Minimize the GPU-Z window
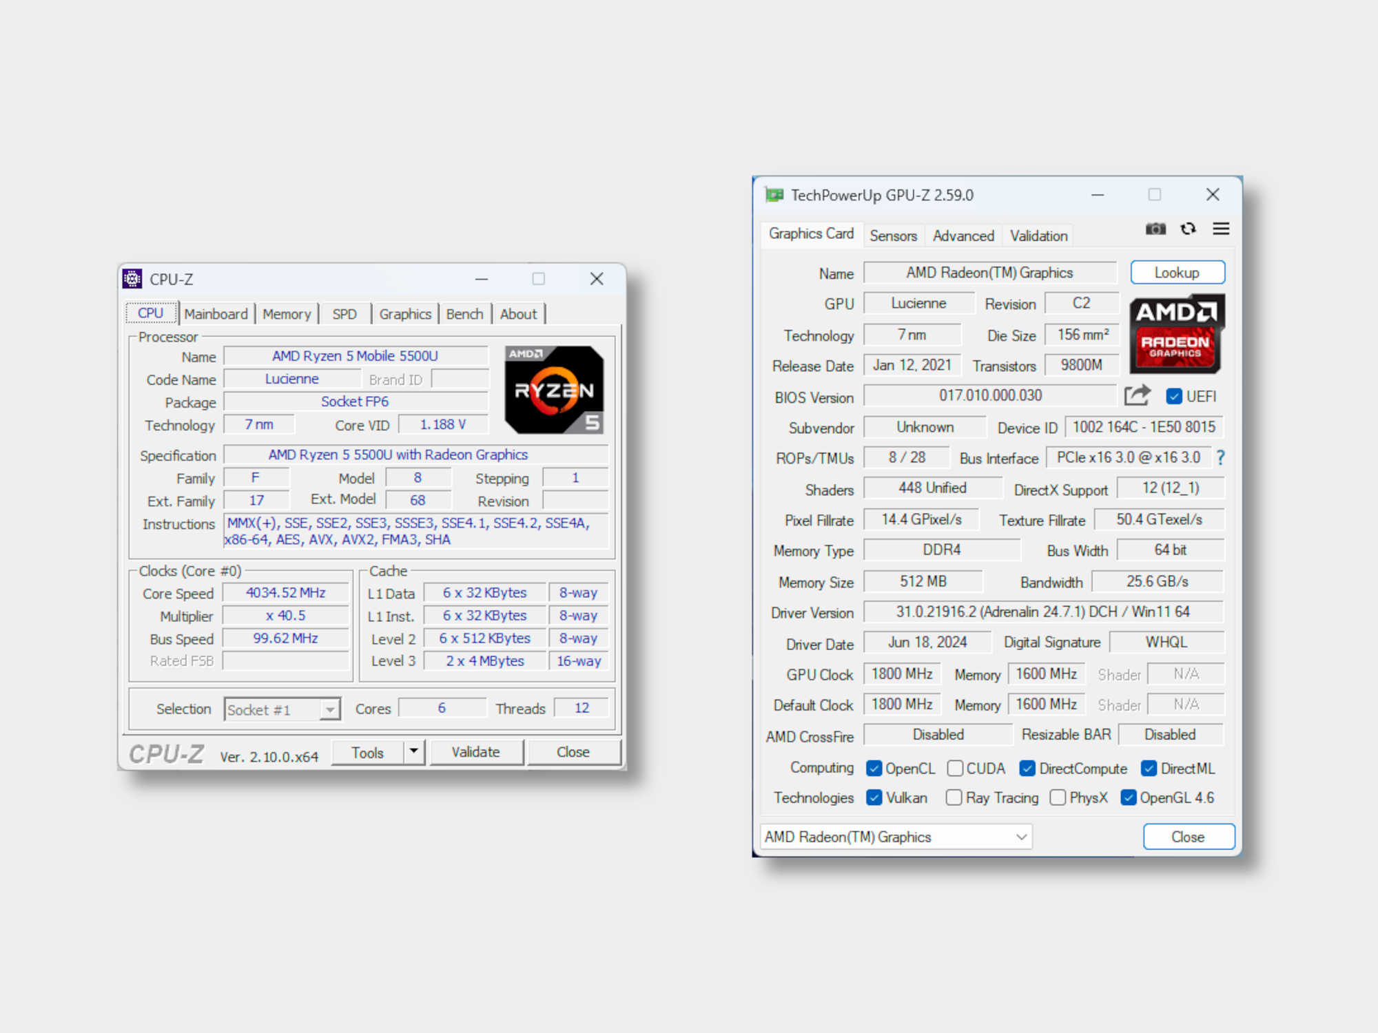The image size is (1378, 1033). [x=1098, y=195]
